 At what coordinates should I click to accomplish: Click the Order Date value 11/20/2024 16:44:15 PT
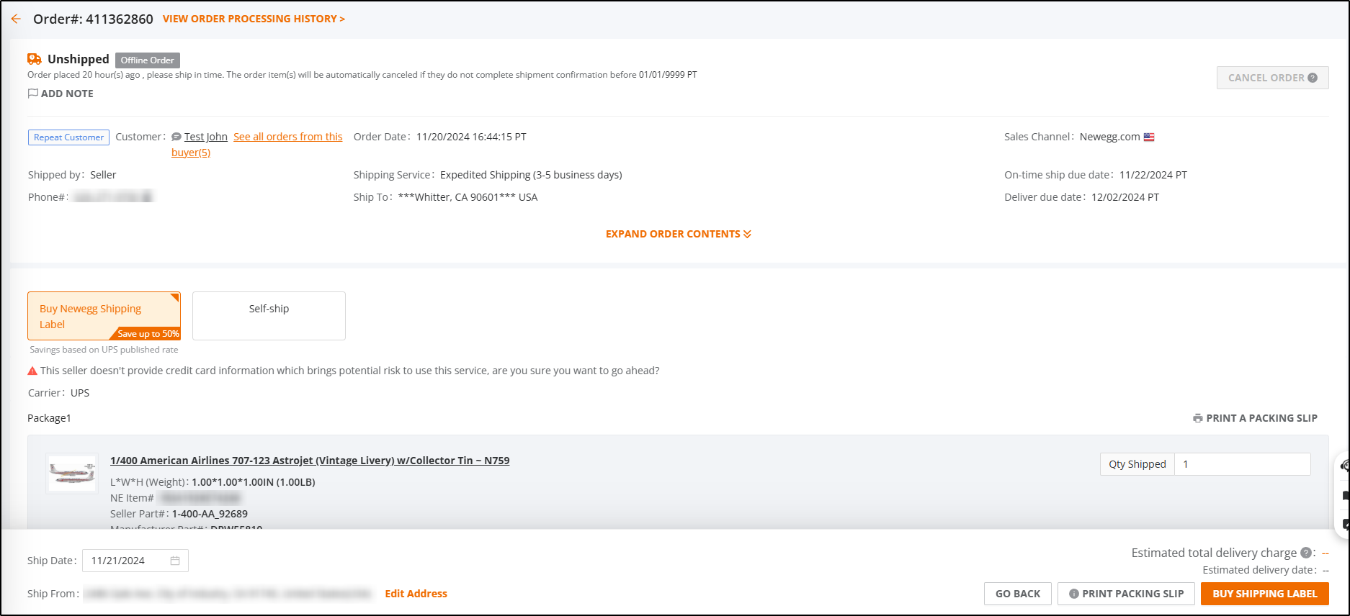[471, 137]
